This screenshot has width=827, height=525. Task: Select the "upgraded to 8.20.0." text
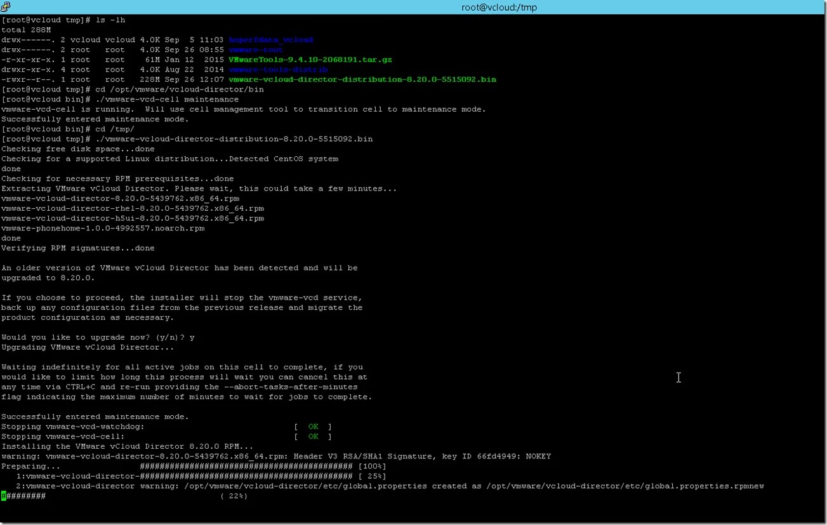(x=48, y=278)
